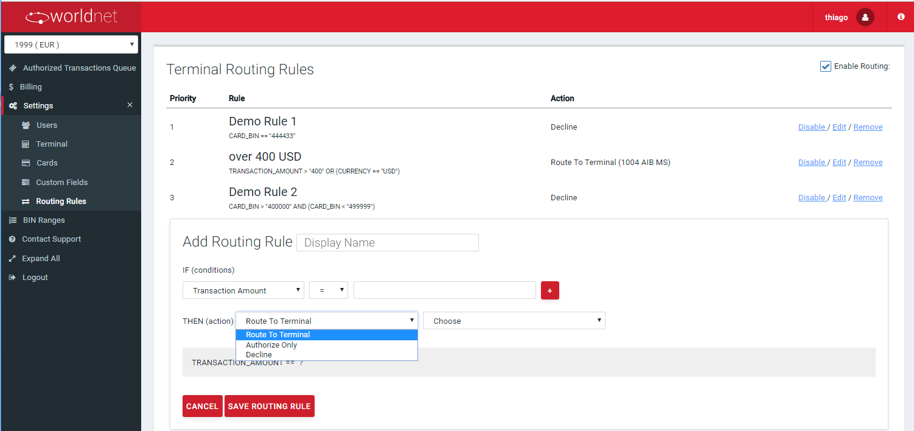914x431 pixels.
Task: Click the Expand All arrows icon
Action: pos(12,259)
